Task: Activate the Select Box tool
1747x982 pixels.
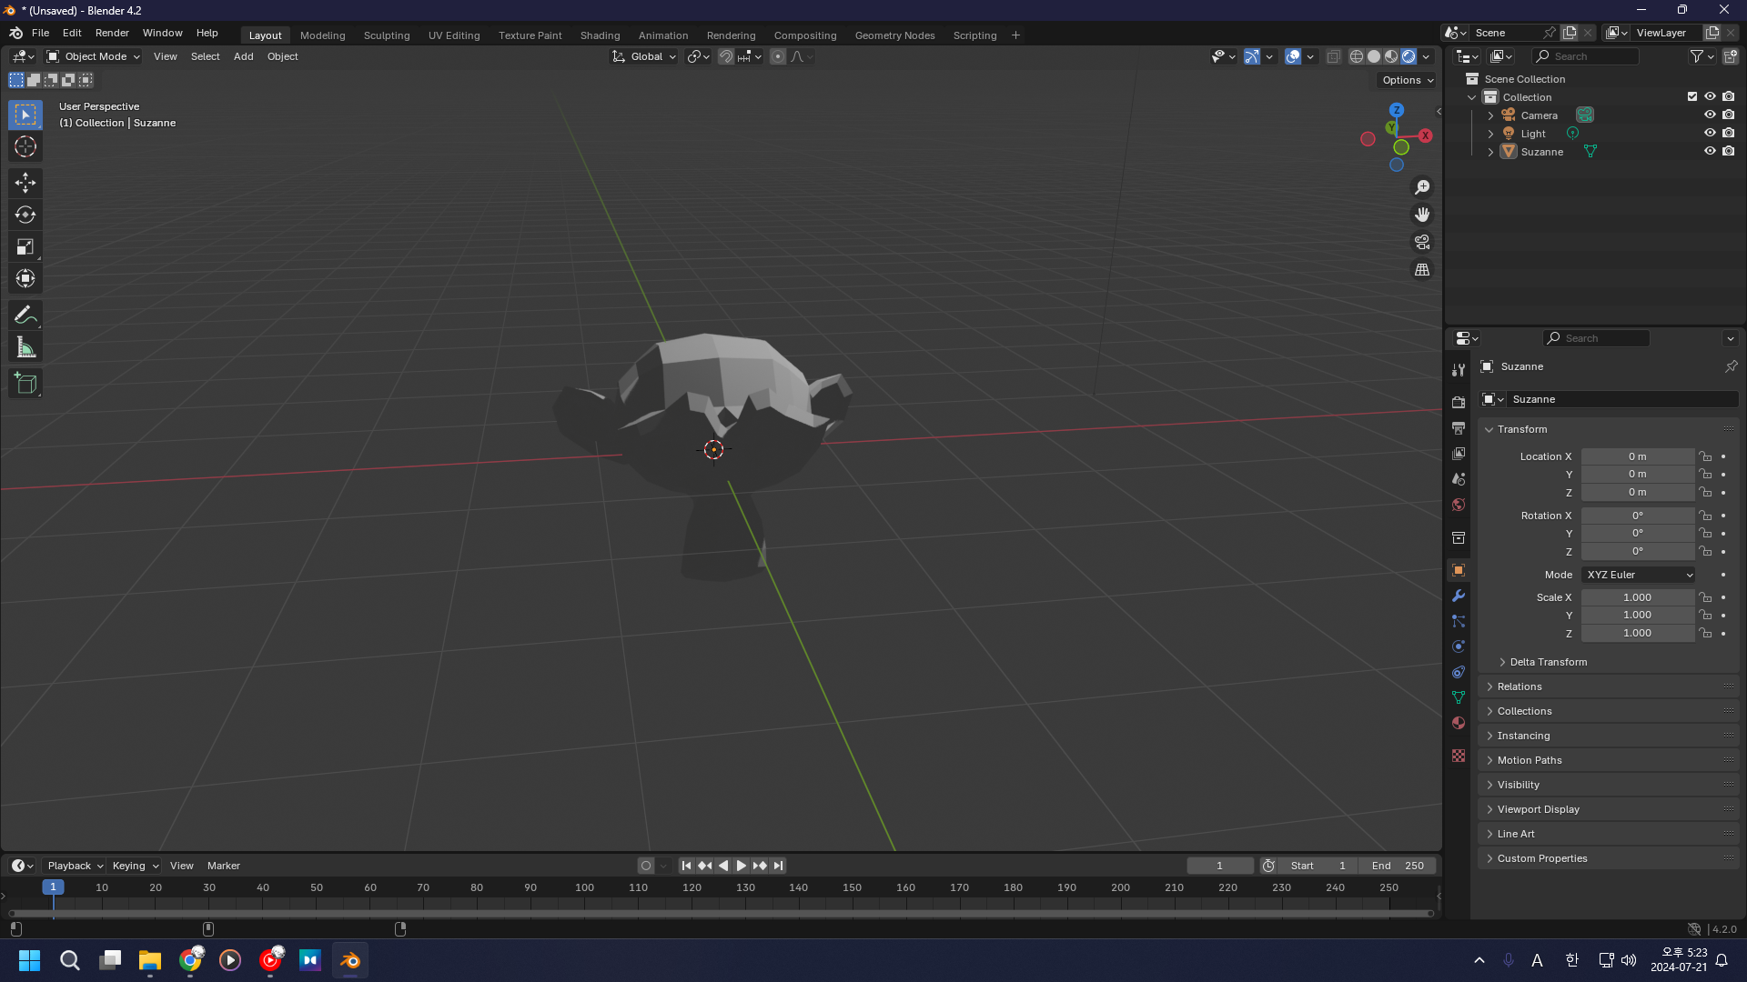Action: click(25, 115)
